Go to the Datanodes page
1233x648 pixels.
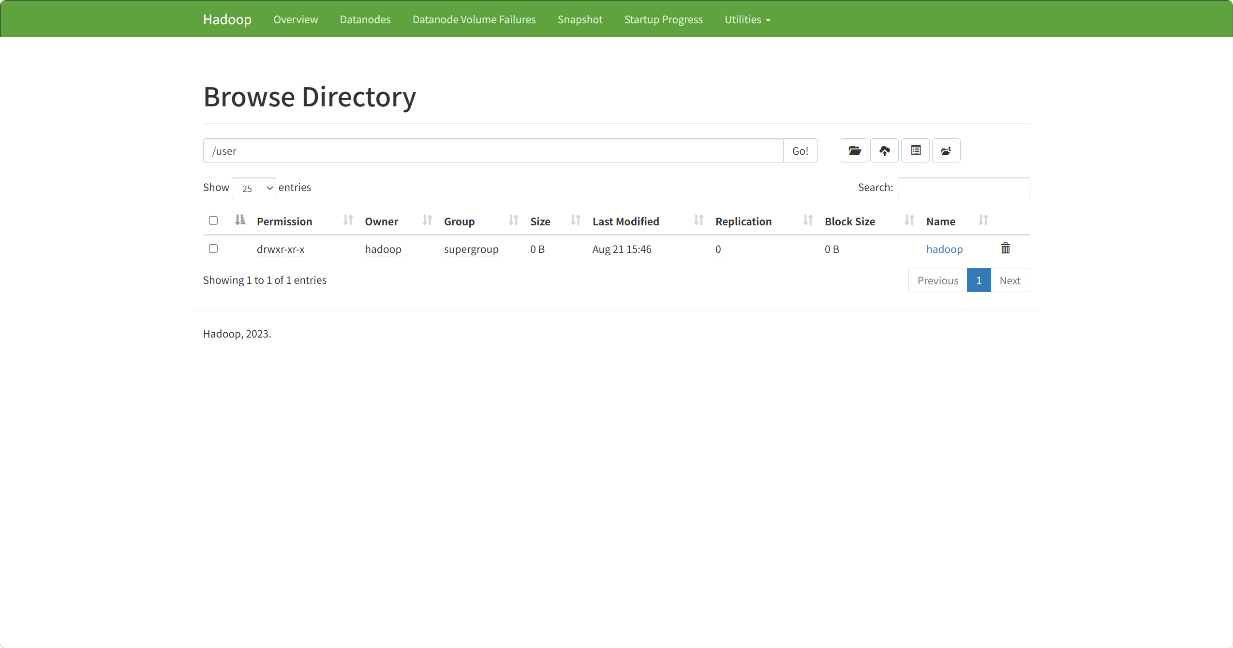tap(365, 19)
